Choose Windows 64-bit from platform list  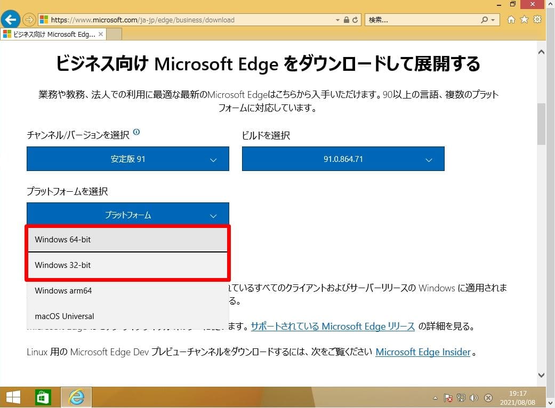point(128,239)
